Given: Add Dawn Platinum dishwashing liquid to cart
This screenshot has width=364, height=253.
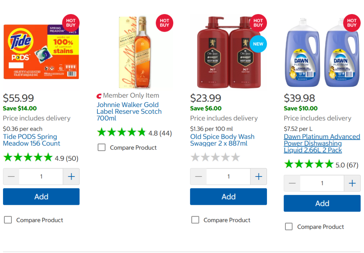Looking at the screenshot, I should tap(322, 203).
